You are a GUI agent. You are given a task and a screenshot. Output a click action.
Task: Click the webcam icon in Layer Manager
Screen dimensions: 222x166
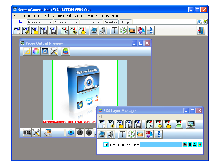click(111, 134)
